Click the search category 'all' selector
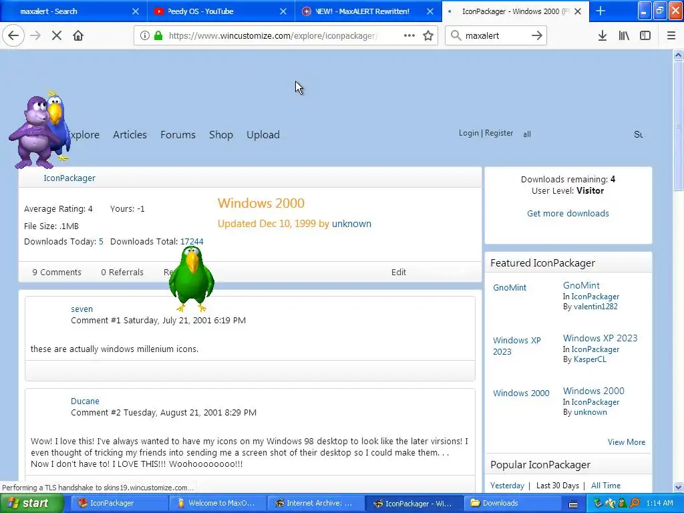Image resolution: width=684 pixels, height=513 pixels. point(527,134)
